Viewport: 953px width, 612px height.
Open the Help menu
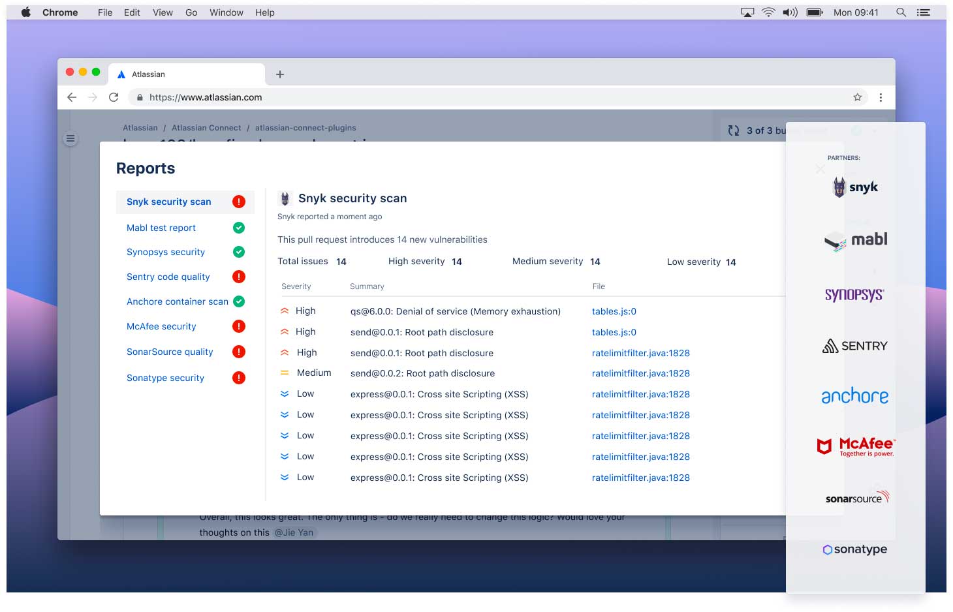(265, 12)
